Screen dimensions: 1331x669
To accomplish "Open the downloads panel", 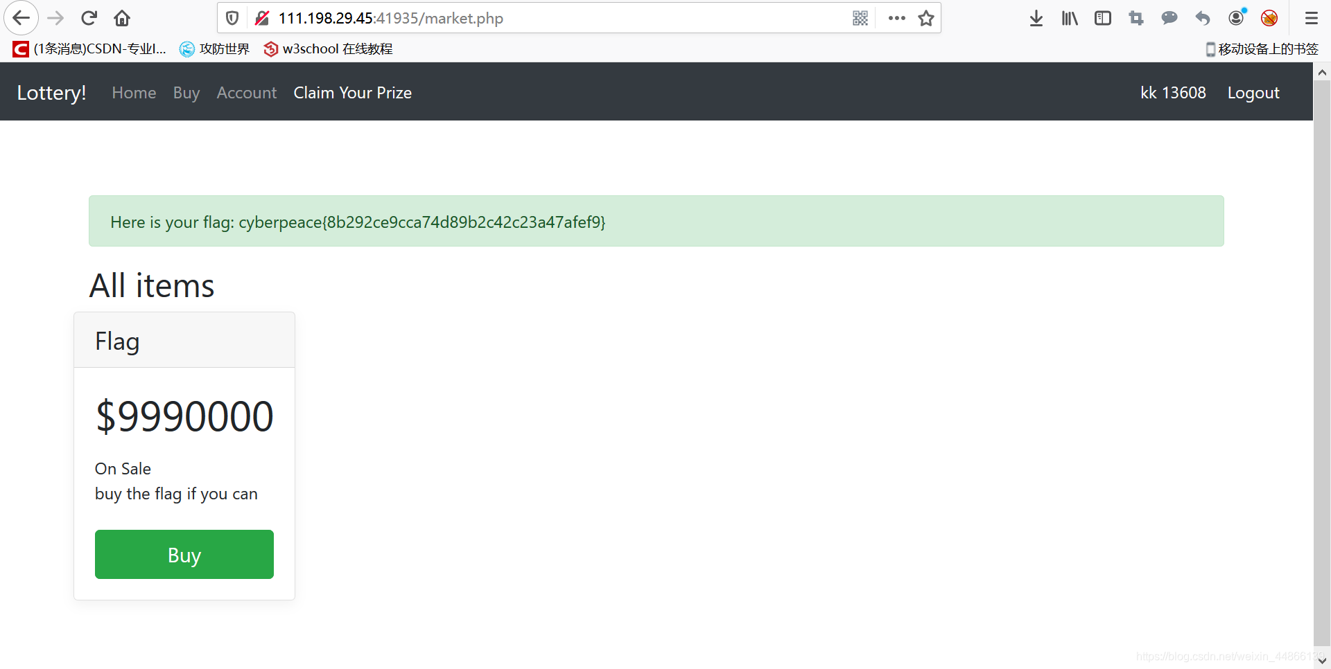I will pyautogui.click(x=1036, y=18).
